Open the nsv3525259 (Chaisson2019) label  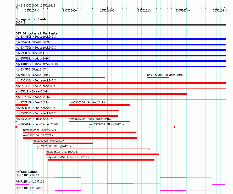35,108
